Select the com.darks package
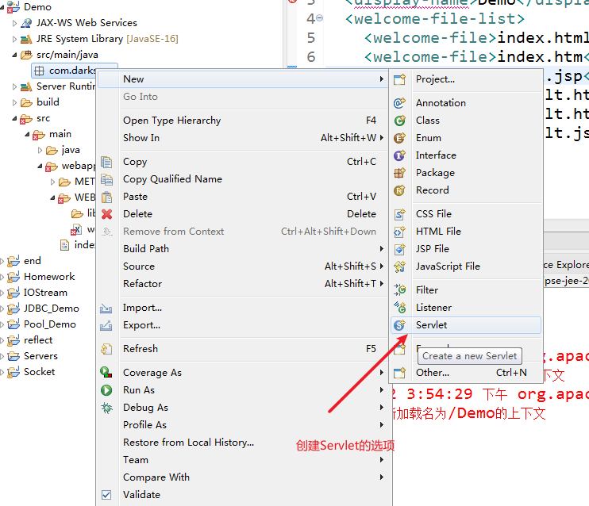 [71, 71]
